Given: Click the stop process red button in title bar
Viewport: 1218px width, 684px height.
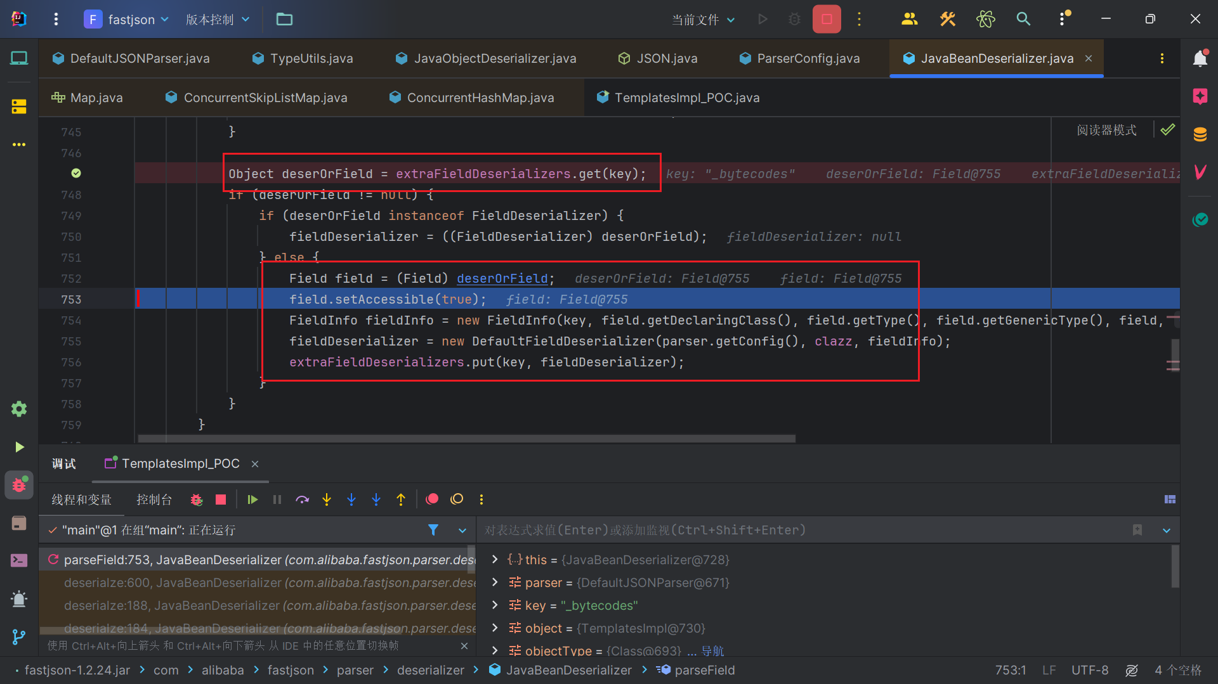Looking at the screenshot, I should coord(827,19).
